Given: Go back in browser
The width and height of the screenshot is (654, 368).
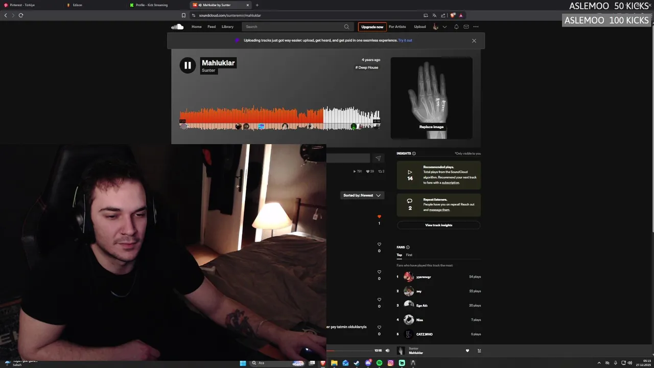Looking at the screenshot, I should [6, 15].
